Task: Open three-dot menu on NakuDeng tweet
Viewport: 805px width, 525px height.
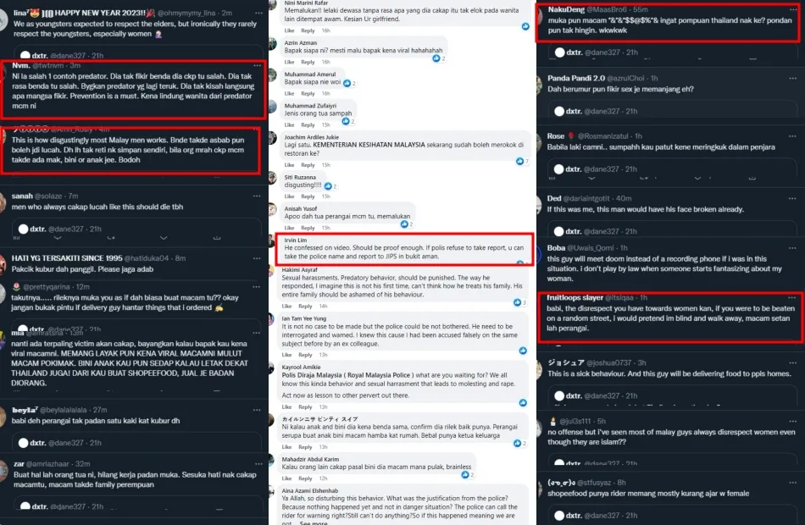Action: click(792, 9)
